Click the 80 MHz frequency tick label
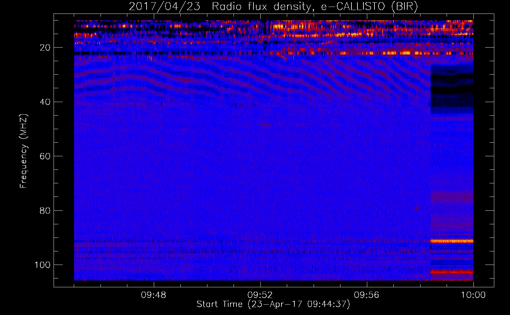 (x=45, y=210)
